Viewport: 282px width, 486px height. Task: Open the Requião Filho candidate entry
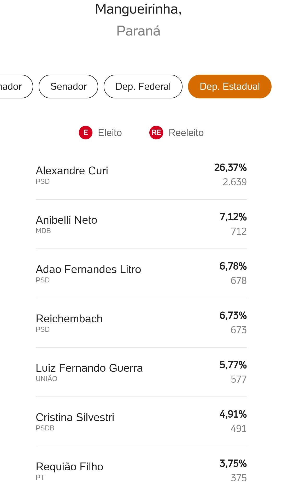point(141,467)
